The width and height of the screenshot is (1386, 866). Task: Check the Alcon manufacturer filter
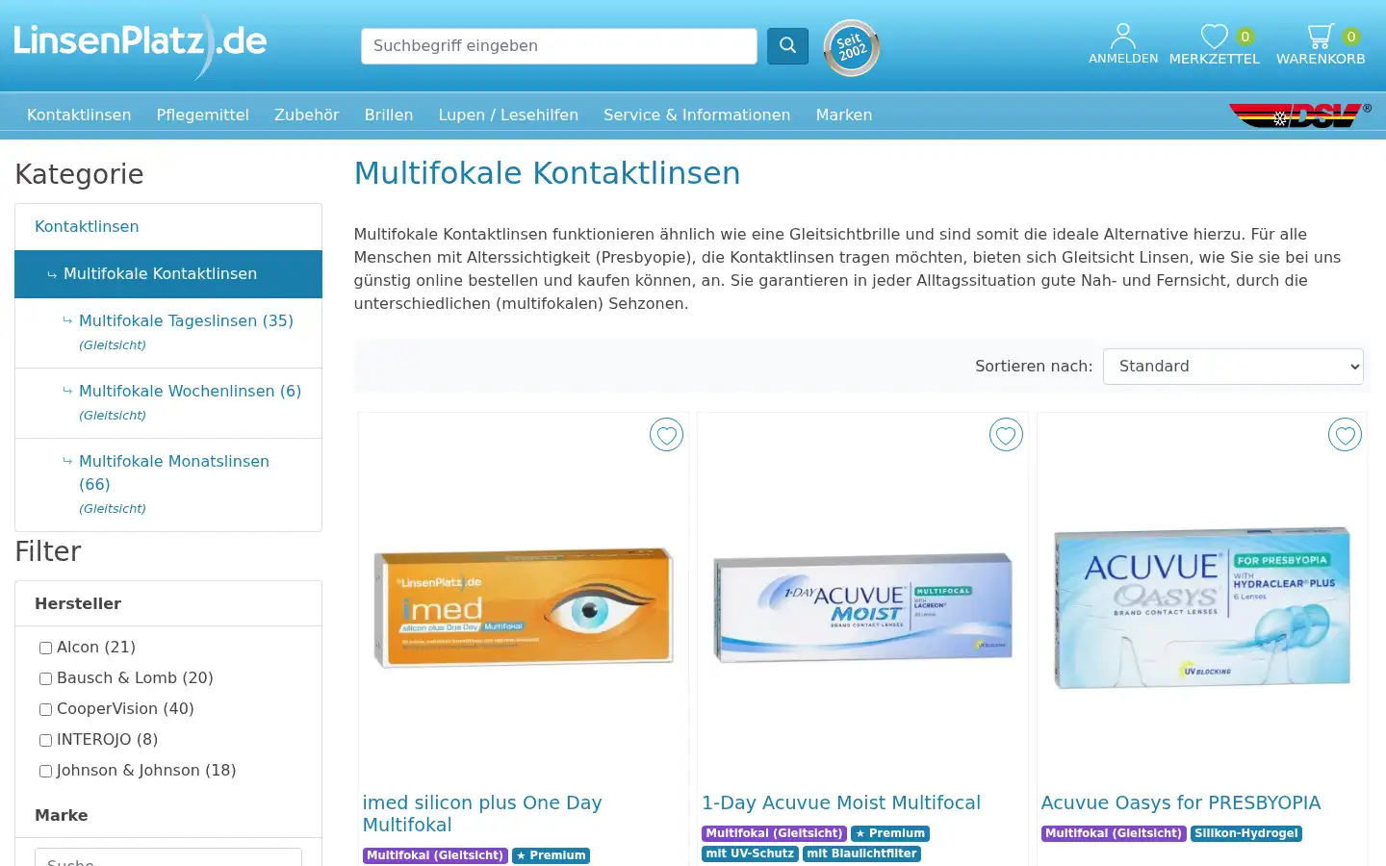(45, 648)
